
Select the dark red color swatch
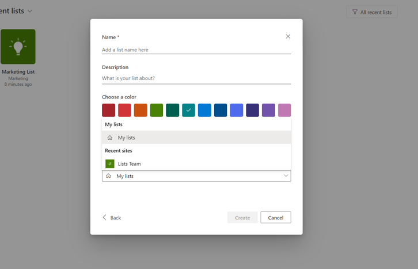pyautogui.click(x=108, y=110)
